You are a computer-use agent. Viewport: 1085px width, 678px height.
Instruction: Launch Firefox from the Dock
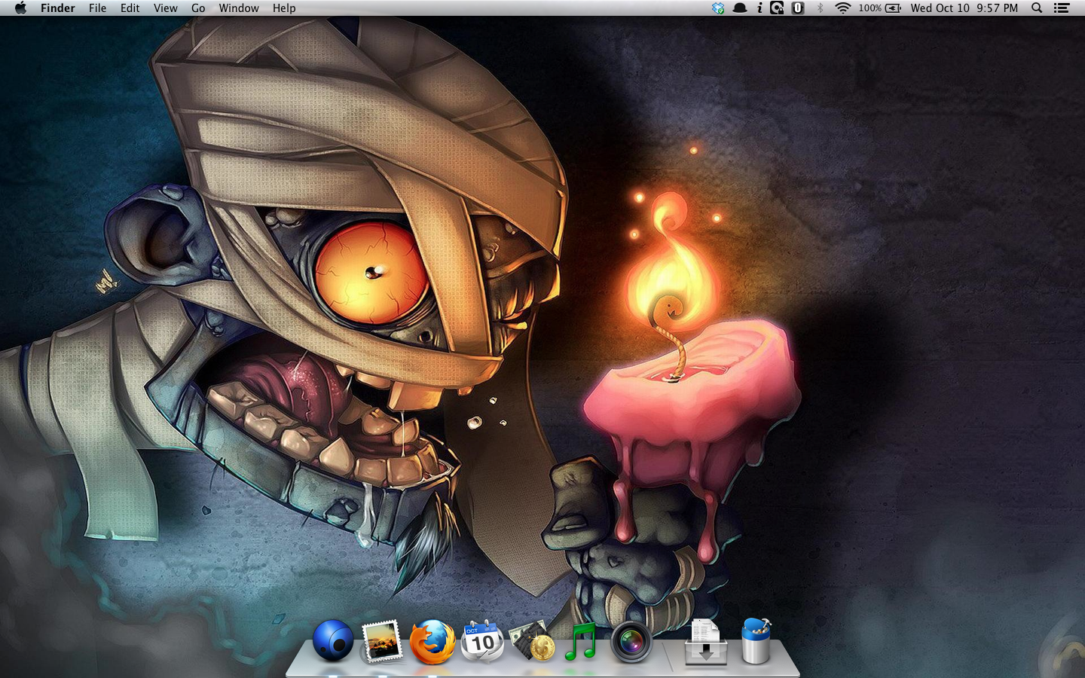pos(432,642)
